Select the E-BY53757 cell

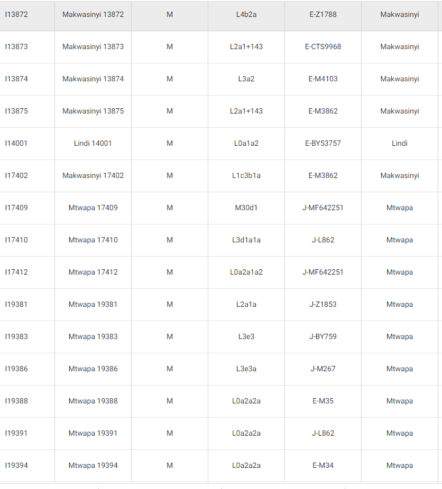(x=323, y=144)
